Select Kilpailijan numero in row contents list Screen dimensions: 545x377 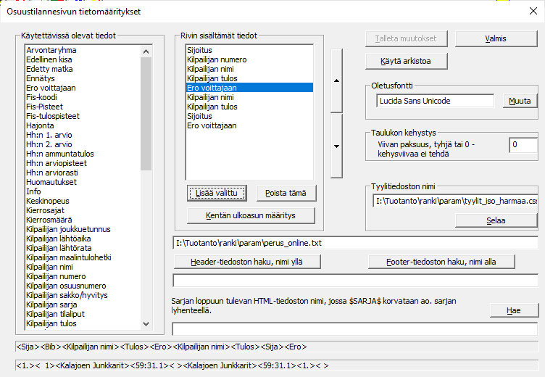(x=217, y=59)
